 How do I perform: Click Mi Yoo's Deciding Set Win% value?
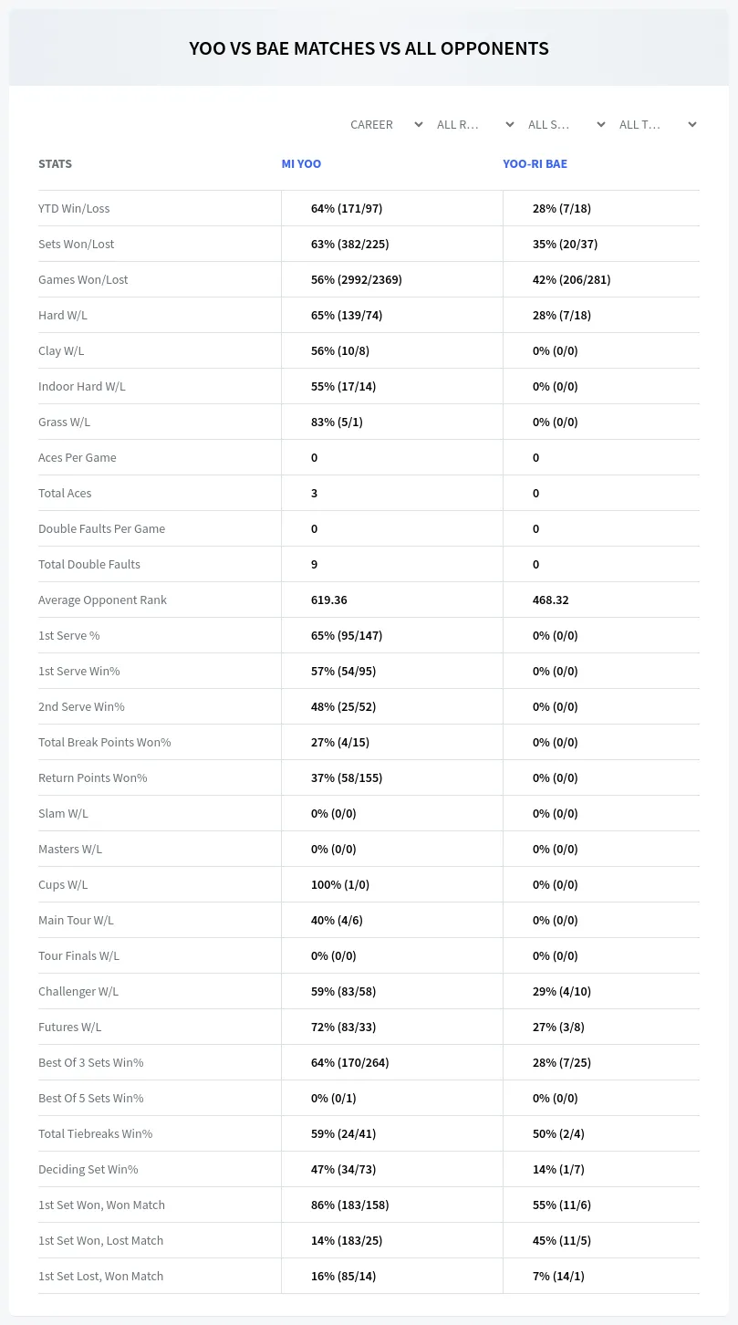click(x=343, y=1169)
